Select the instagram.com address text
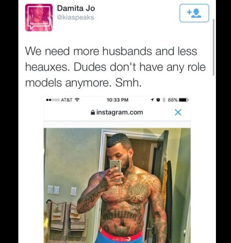Viewport: 231px width, 243px height. click(x=119, y=112)
